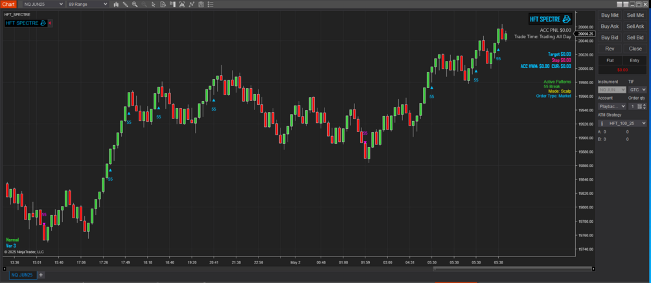Screen dimensions: 651x283
Task: Open the Data Series icon
Action: [182, 4]
